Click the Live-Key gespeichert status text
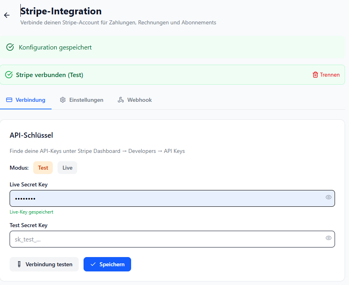 (32, 212)
